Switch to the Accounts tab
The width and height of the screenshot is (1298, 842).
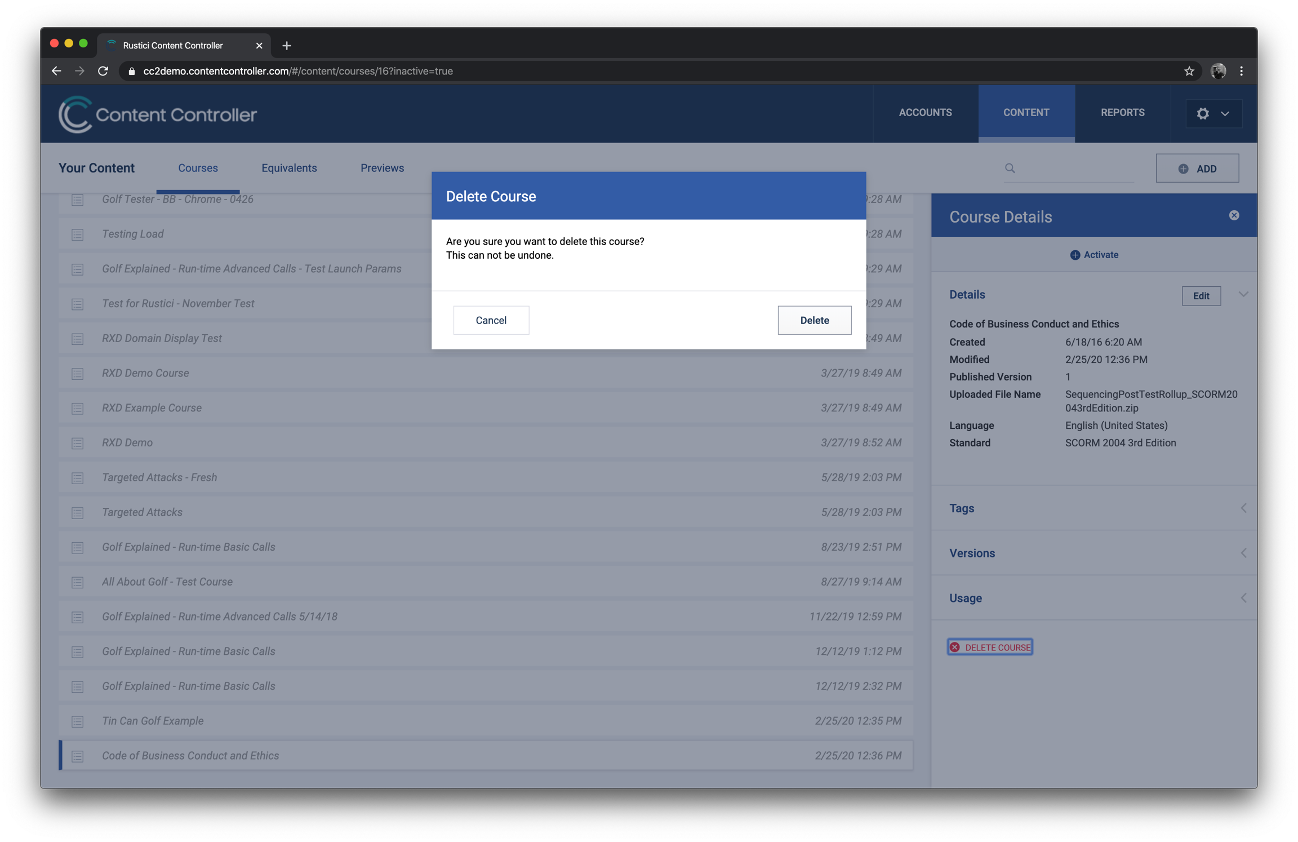[925, 113]
